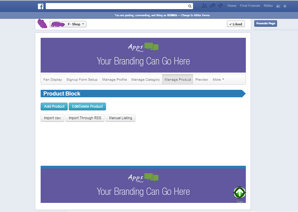
Task: Click the Facebook logo icon
Action: point(41,6)
